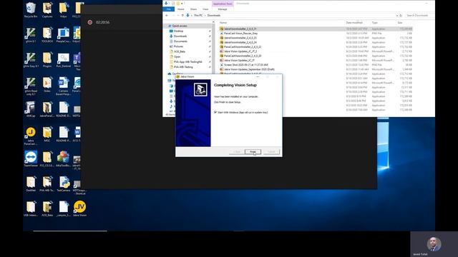Click the red recording indicator icon

point(90,22)
